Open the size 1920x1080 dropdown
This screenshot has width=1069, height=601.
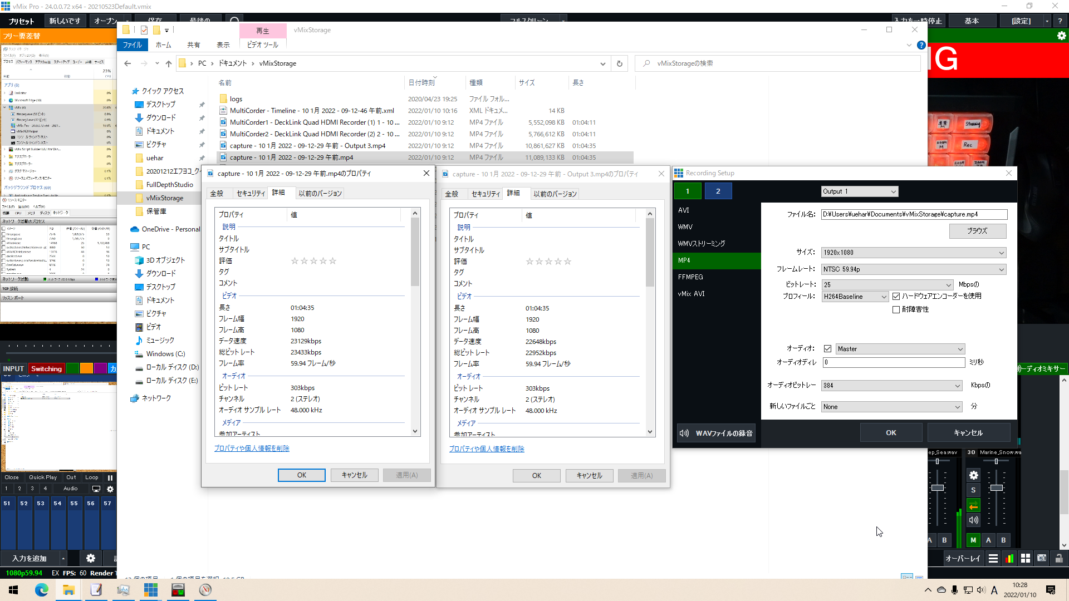point(914,253)
